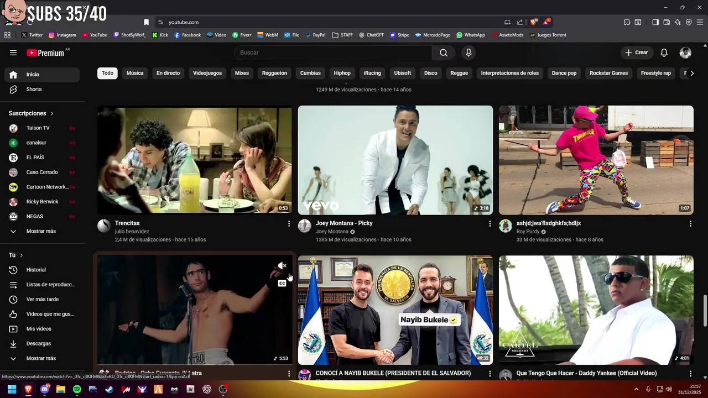Open the Tú section chevron

pos(21,255)
